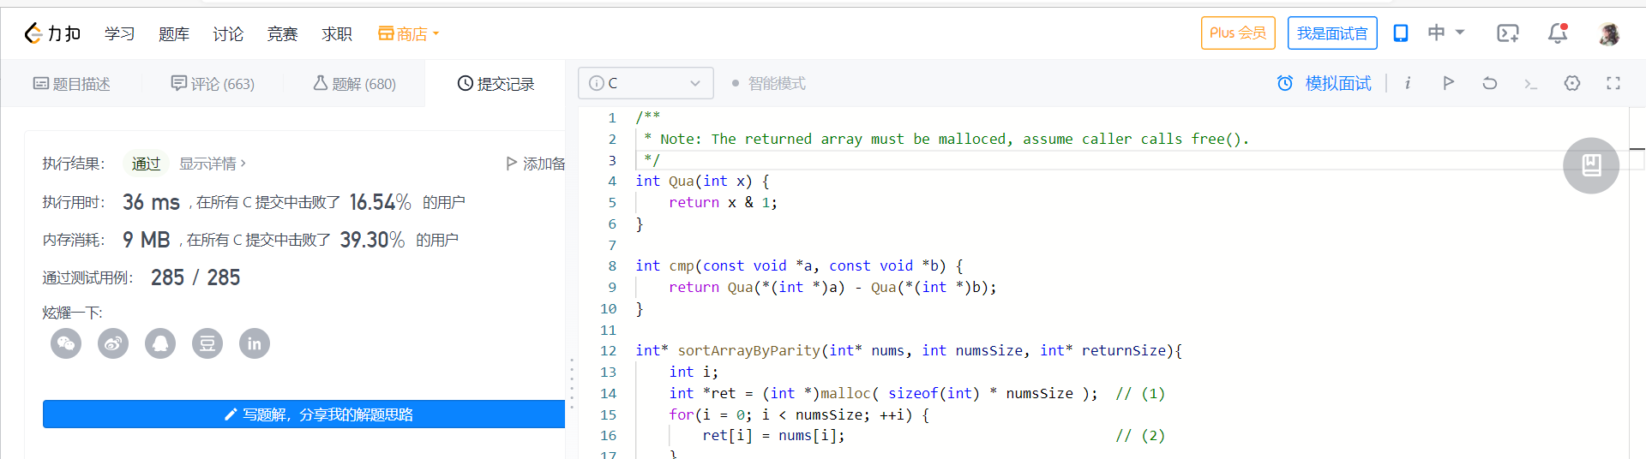The height and width of the screenshot is (459, 1646).
Task: Expand the 中 site language dropdown
Action: click(1446, 33)
